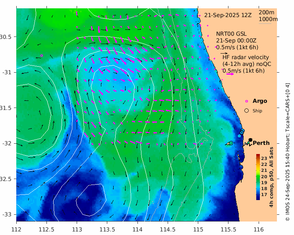
Task: Click the black dot marking Perth
Action: [x=250, y=140]
